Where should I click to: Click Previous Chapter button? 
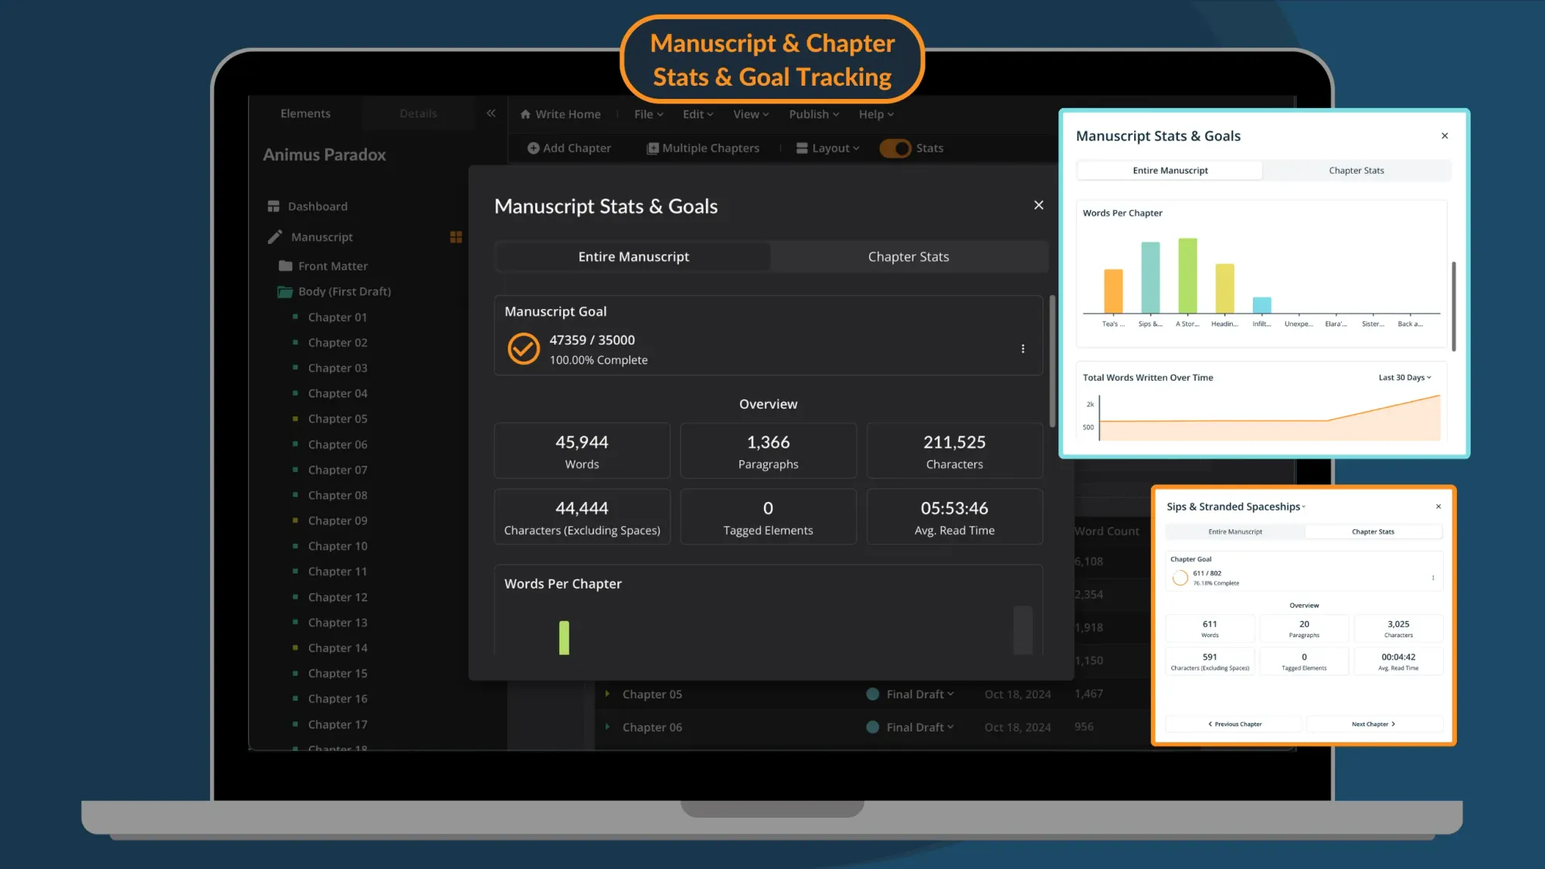[x=1234, y=724]
